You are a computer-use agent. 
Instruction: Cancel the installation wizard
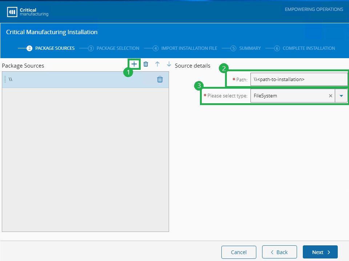click(x=239, y=252)
